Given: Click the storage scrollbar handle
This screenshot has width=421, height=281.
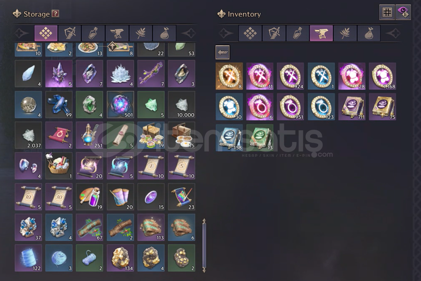Looking at the screenshot, I should coord(204,245).
